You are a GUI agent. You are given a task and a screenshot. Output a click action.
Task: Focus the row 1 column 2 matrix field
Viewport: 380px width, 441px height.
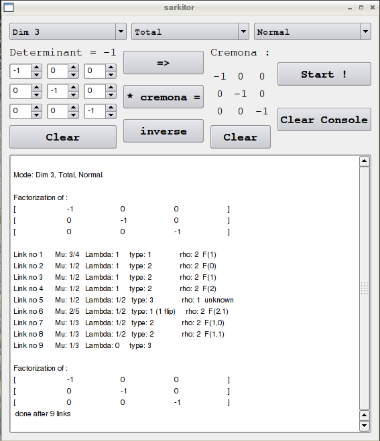(x=58, y=71)
